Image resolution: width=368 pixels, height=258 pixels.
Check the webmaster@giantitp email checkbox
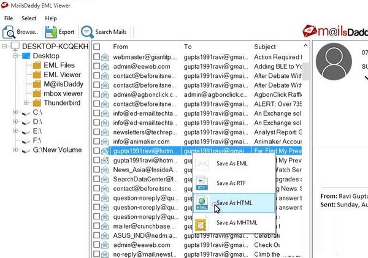coord(96,57)
